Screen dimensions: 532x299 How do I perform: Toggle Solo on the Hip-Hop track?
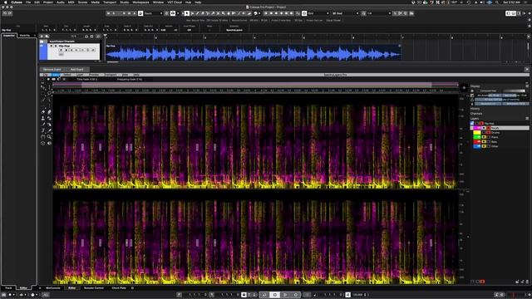click(56, 46)
